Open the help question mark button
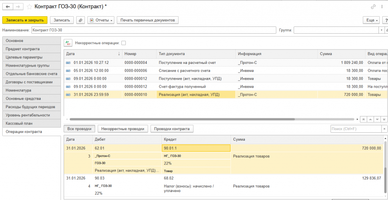 (x=385, y=20)
